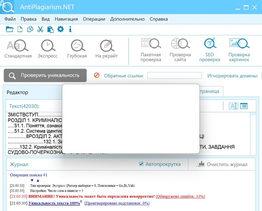This screenshot has height=211, width=262.
Task: Cut text with the scissors icon
Action: click(x=40, y=29)
